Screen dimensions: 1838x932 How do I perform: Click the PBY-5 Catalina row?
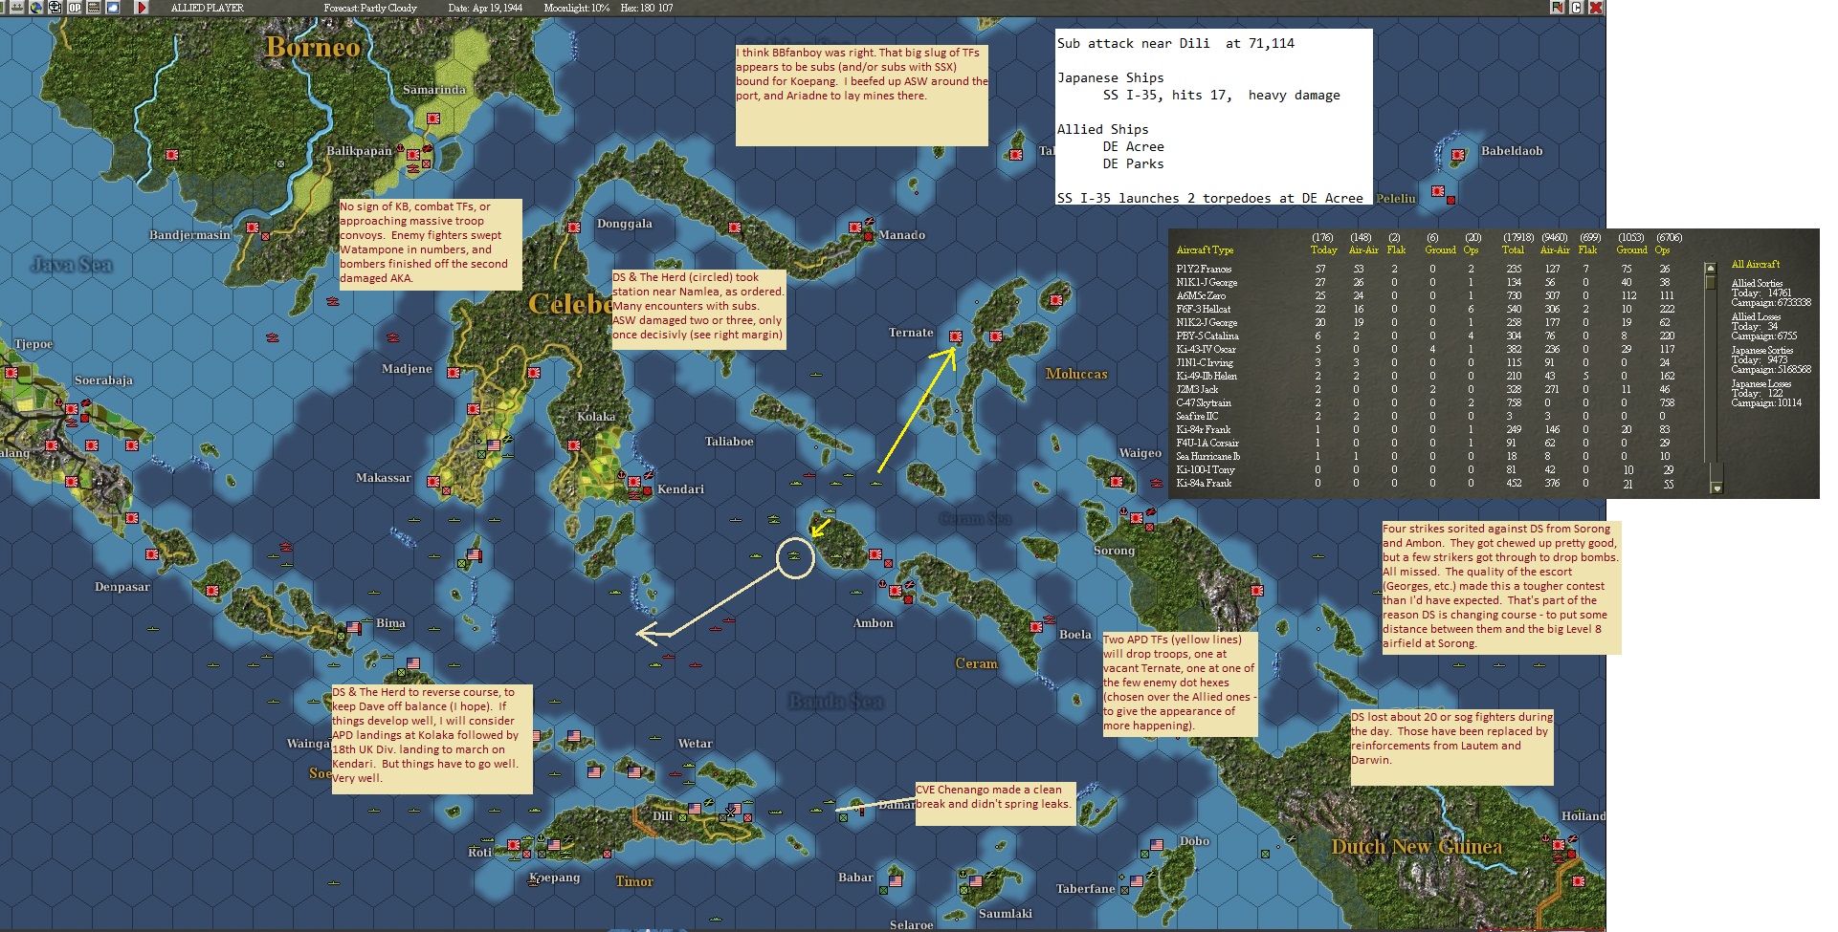tap(1424, 336)
